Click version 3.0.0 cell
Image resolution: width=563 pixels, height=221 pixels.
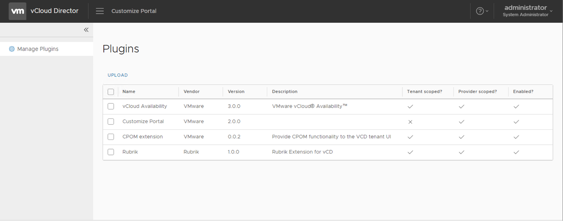tap(234, 106)
